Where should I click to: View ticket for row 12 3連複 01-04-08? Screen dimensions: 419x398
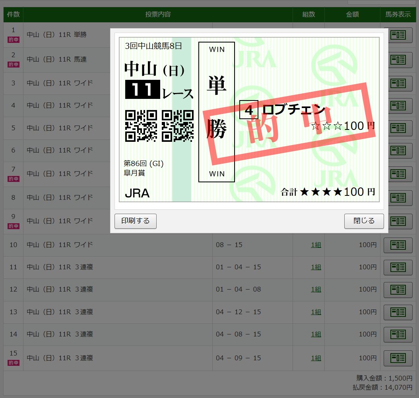tap(398, 290)
